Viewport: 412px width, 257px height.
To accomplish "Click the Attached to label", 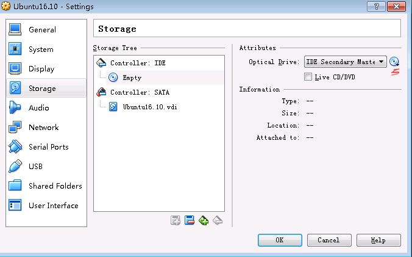I will pos(278,137).
